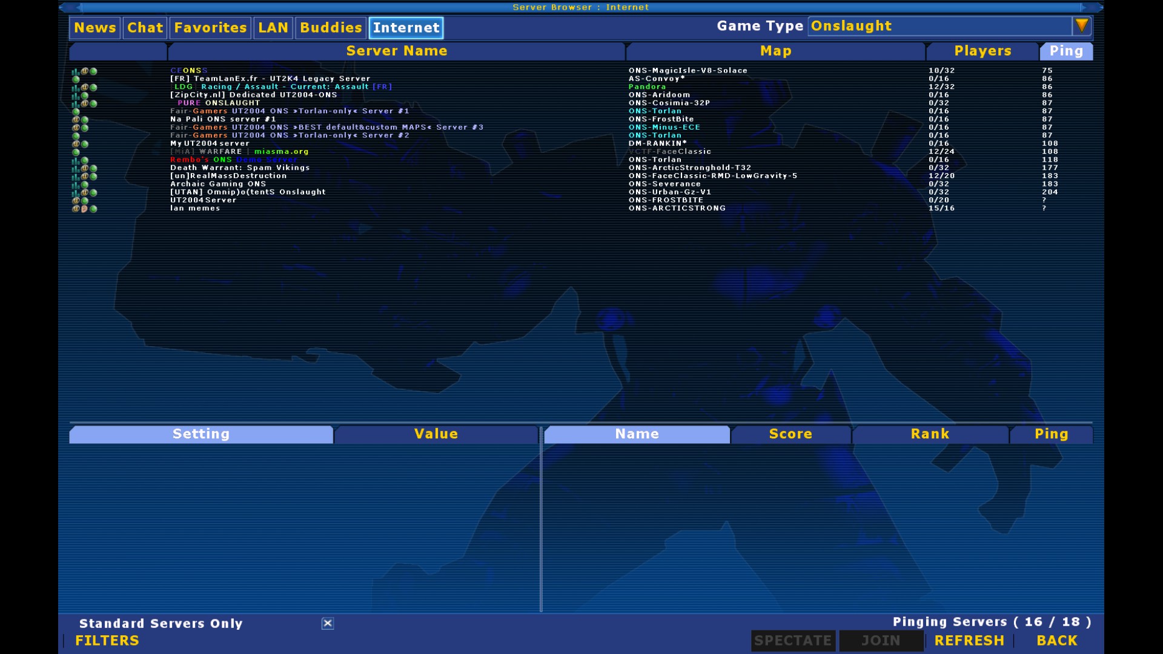
Task: Open the Buddies tab
Action: pyautogui.click(x=331, y=28)
